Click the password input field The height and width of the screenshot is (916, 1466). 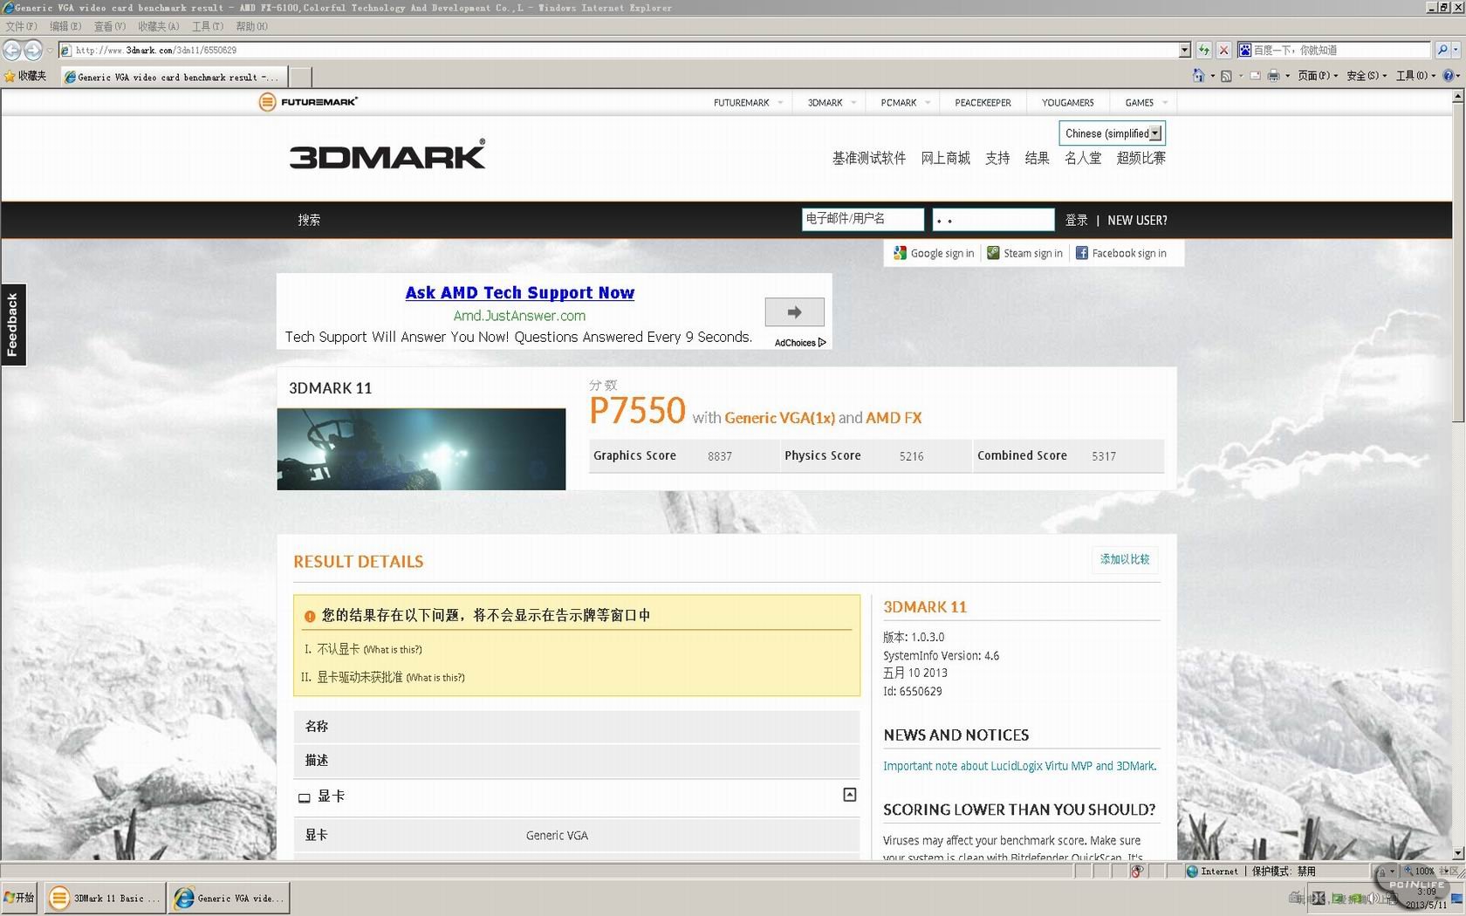[x=994, y=219]
